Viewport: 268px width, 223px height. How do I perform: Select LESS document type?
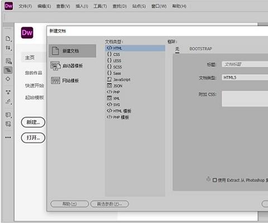tap(135, 61)
